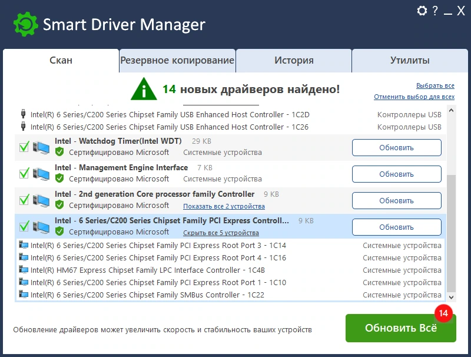Click the green info triangle icon
The width and height of the screenshot is (471, 357).
click(x=144, y=89)
